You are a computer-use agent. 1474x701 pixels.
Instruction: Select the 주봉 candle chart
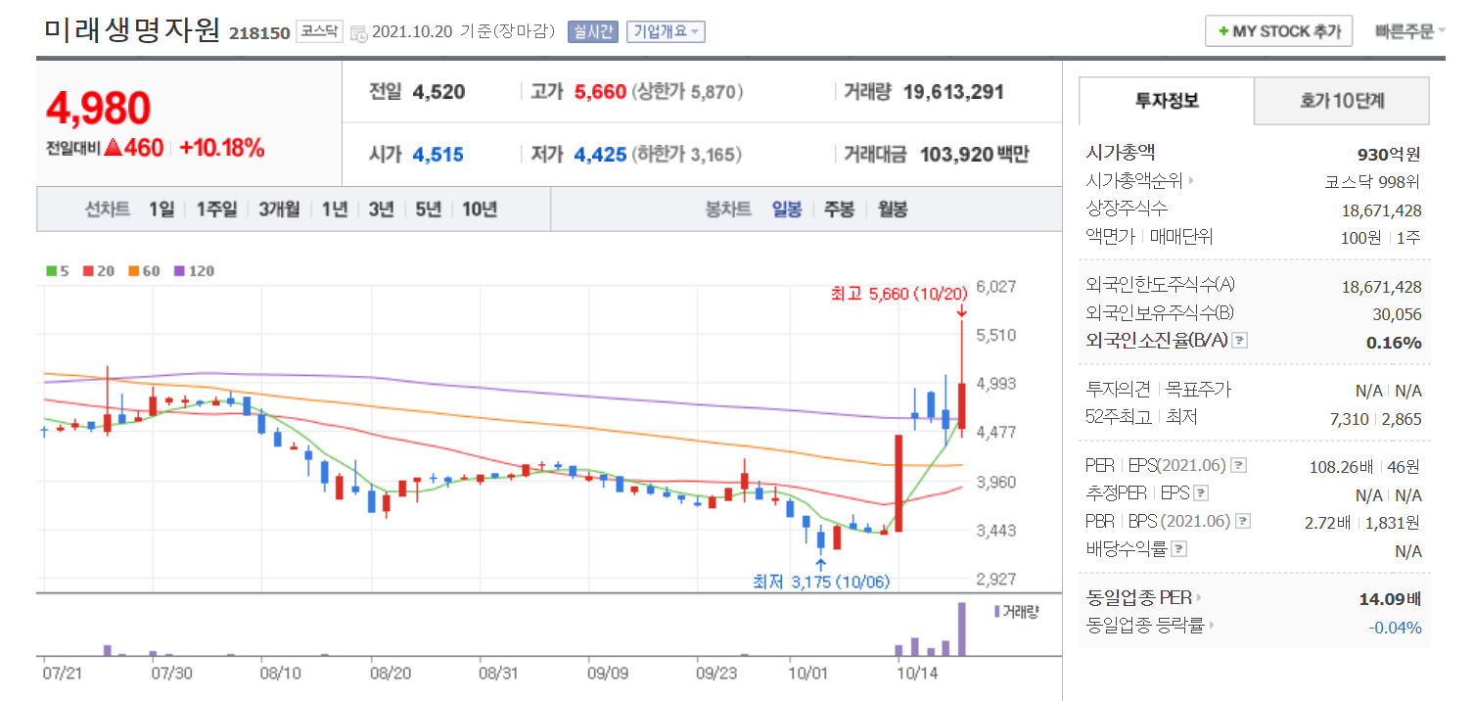tap(839, 210)
